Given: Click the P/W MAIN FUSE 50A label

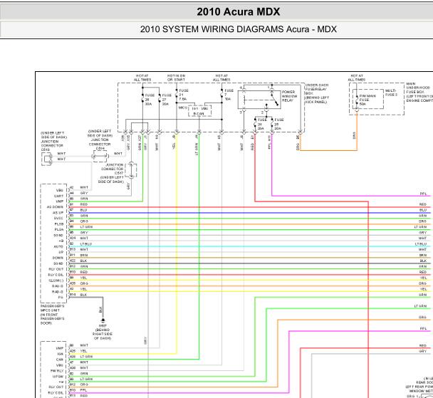Looking at the screenshot, I should tap(367, 100).
